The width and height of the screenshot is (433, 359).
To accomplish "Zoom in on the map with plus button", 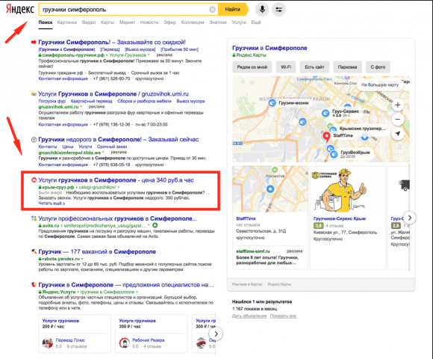I will coord(398,105).
